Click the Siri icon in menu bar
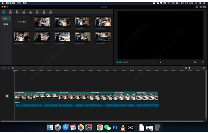Screen dimensions: 209x133 (x=200, y=3)
